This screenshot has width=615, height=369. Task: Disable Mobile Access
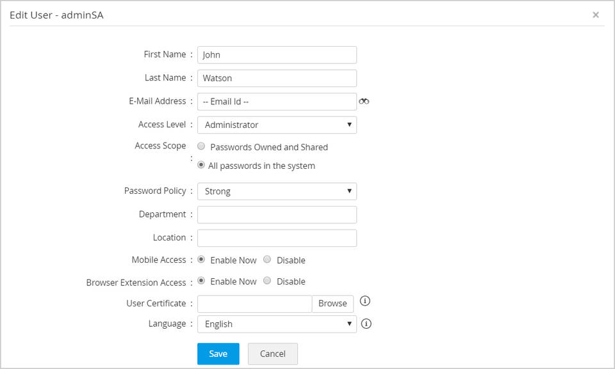tap(266, 260)
